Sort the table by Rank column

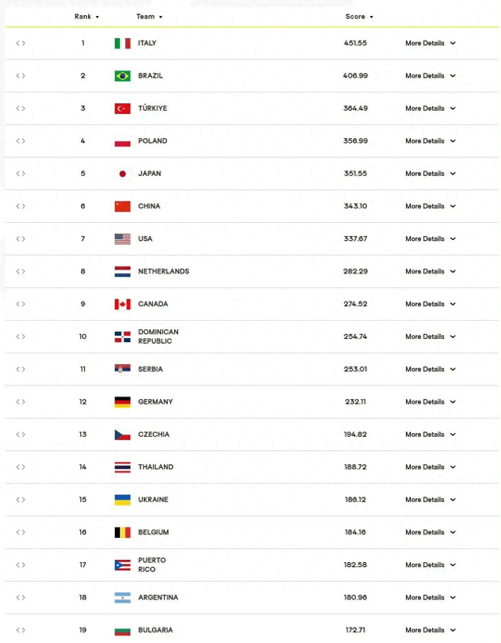point(86,17)
